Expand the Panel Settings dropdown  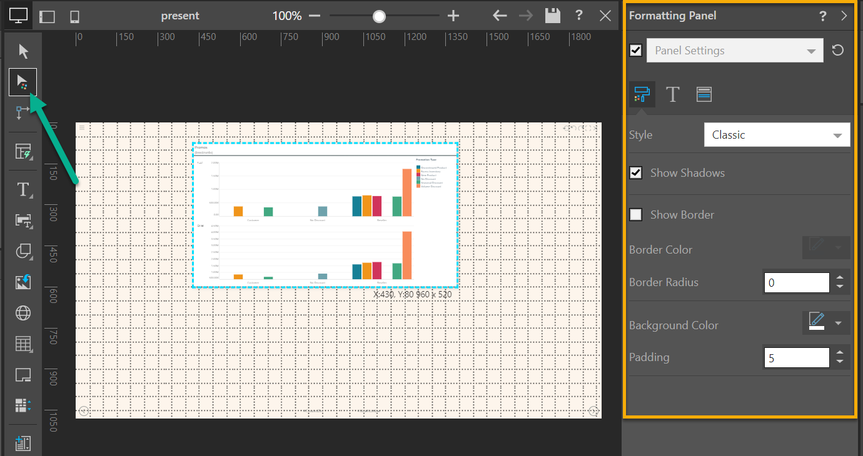(x=735, y=51)
